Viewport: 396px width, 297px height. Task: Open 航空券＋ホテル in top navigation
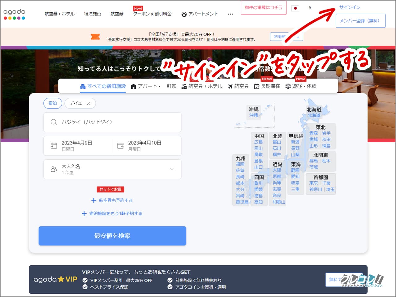pos(59,14)
